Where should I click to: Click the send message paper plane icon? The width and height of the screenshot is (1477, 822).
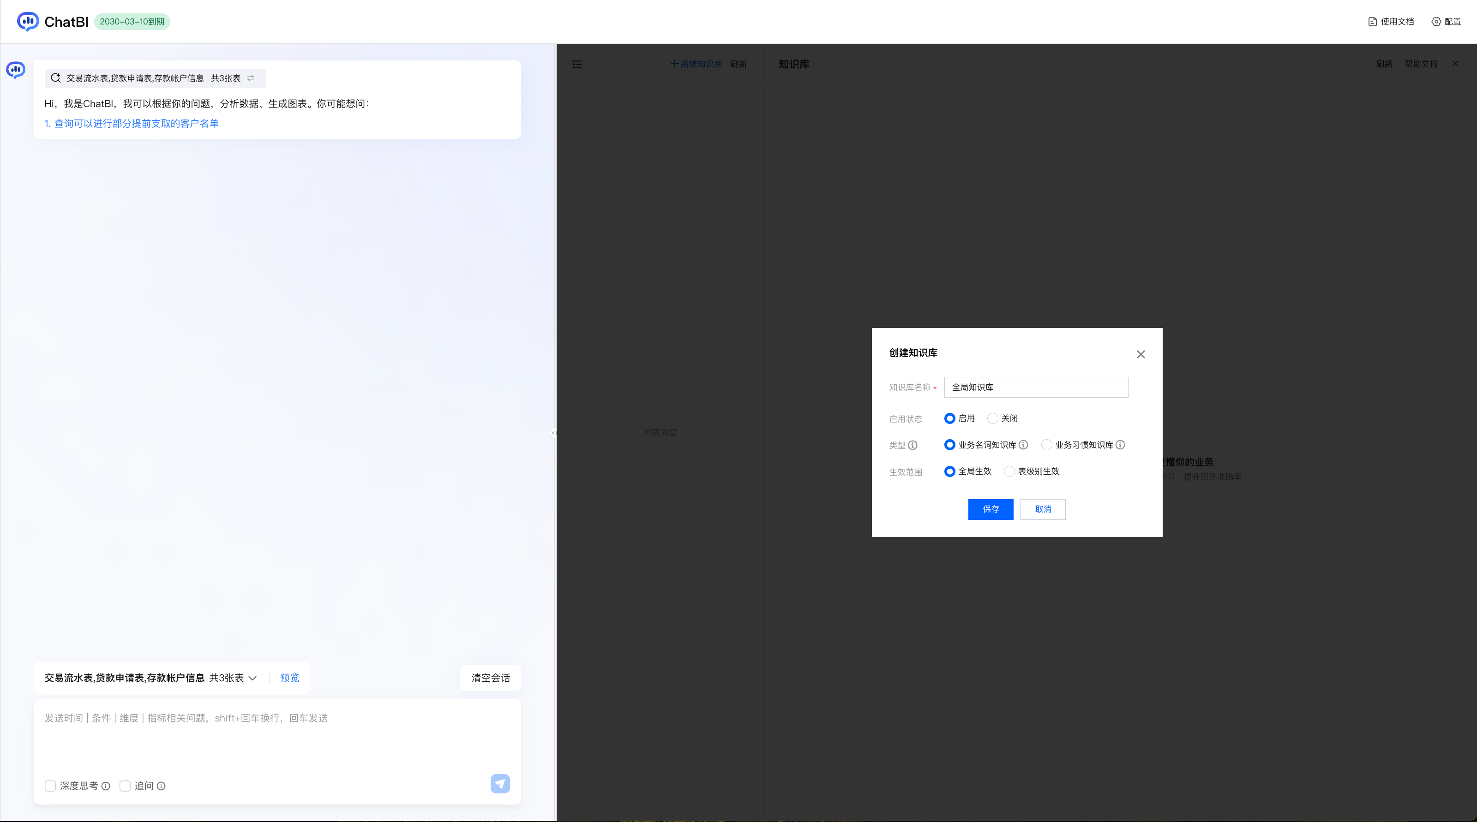(x=500, y=784)
